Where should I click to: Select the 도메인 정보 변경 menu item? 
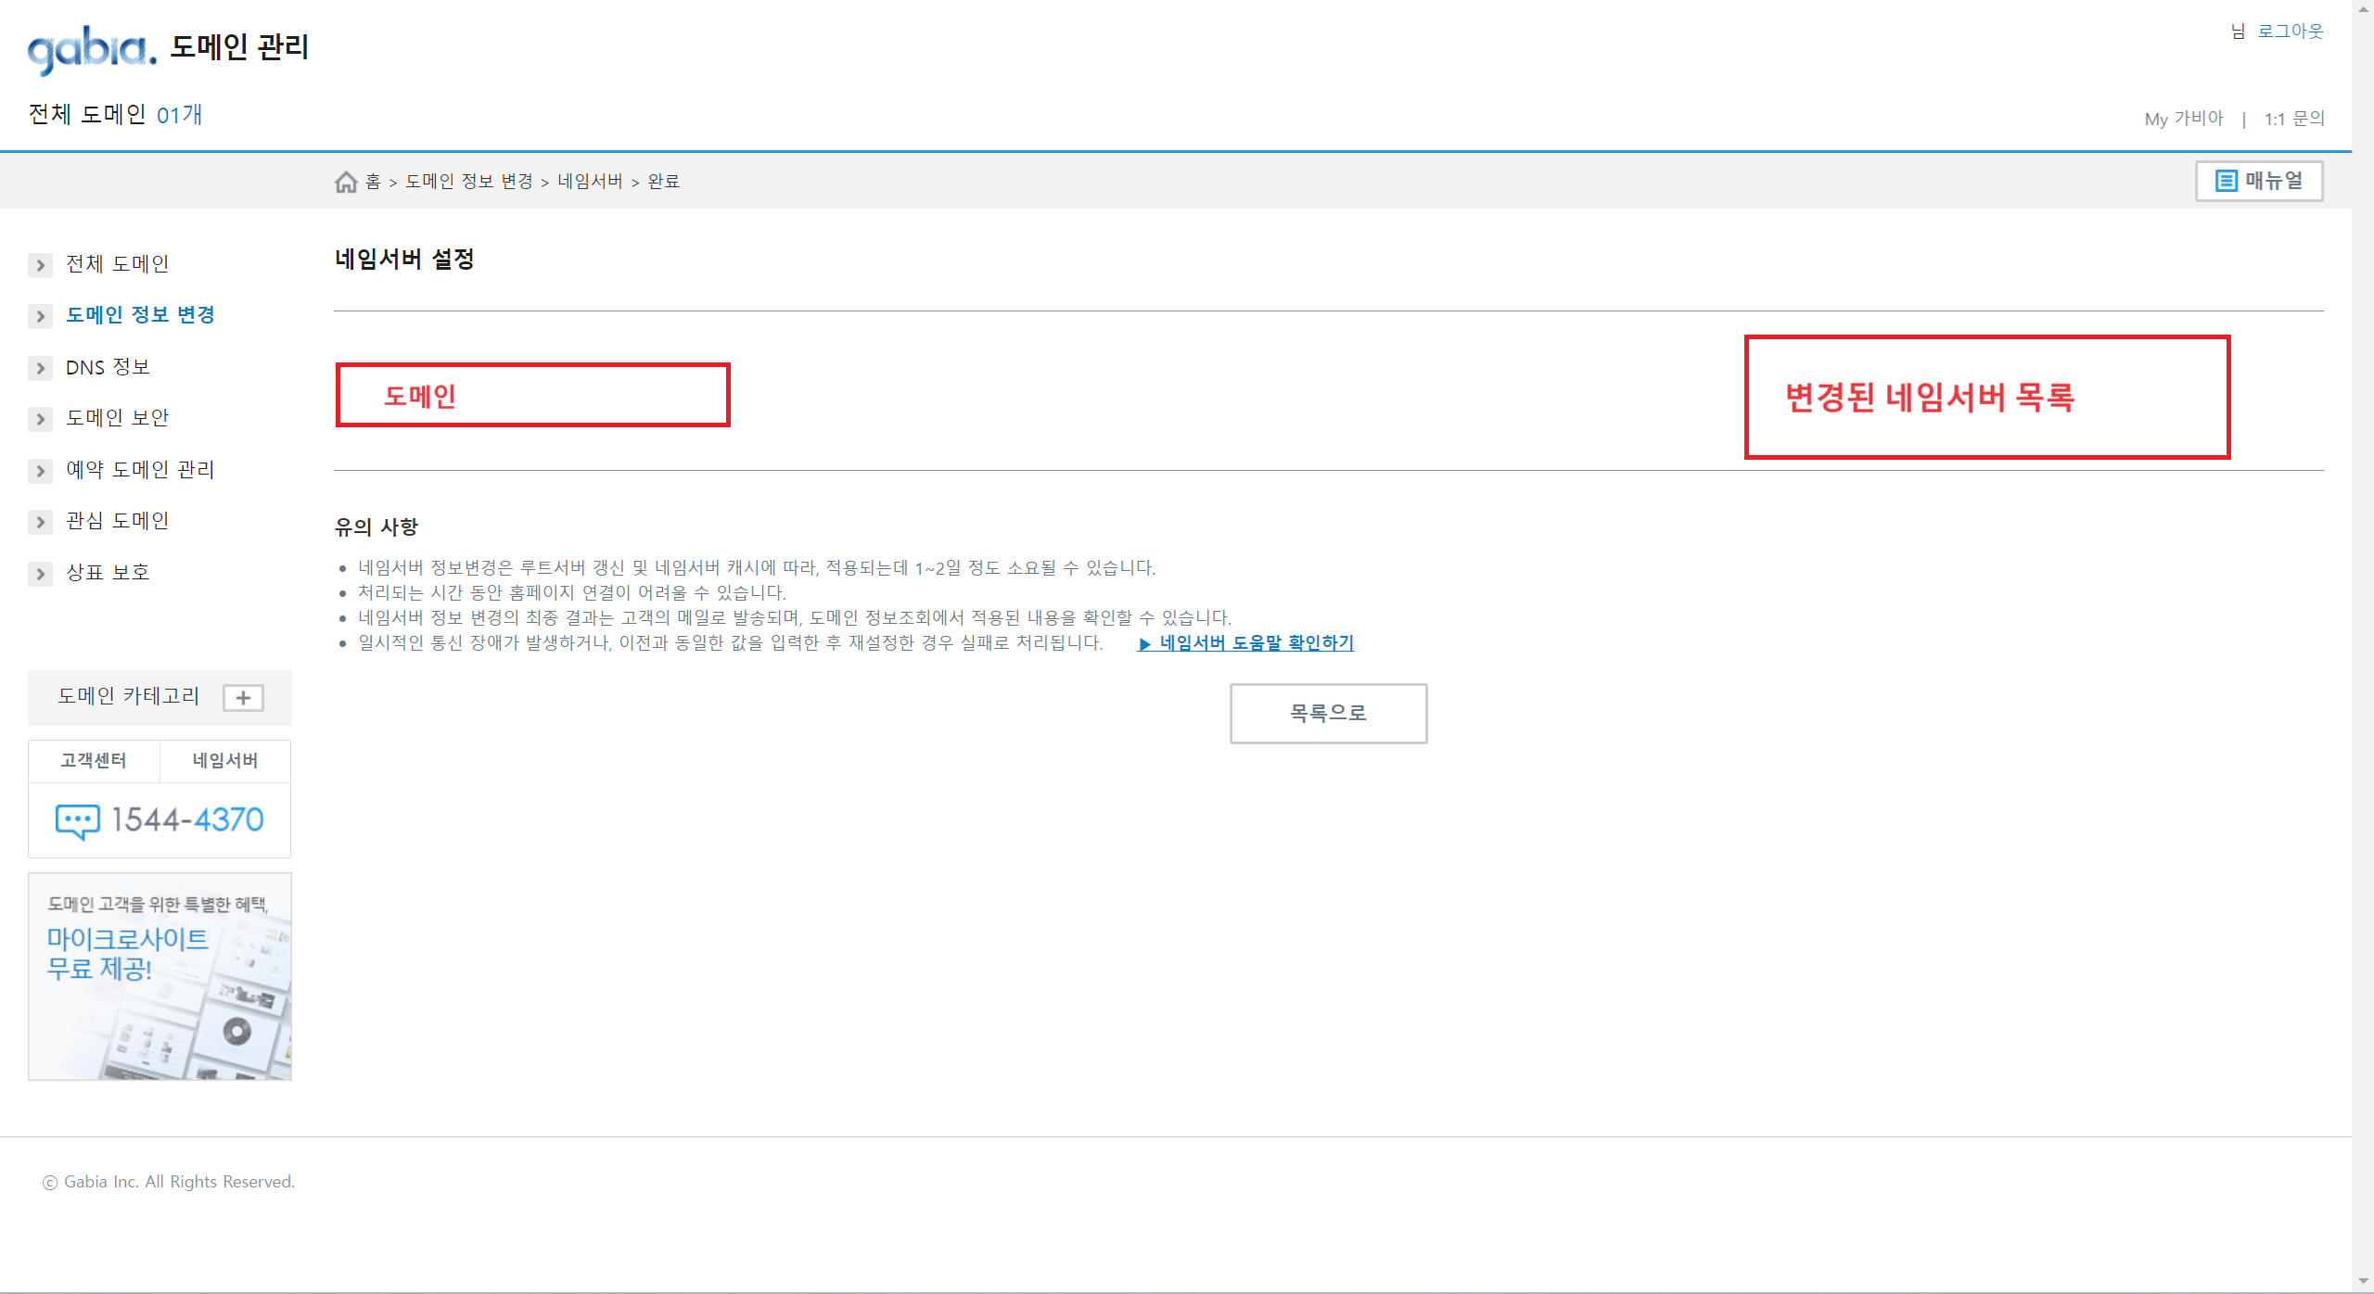click(140, 315)
